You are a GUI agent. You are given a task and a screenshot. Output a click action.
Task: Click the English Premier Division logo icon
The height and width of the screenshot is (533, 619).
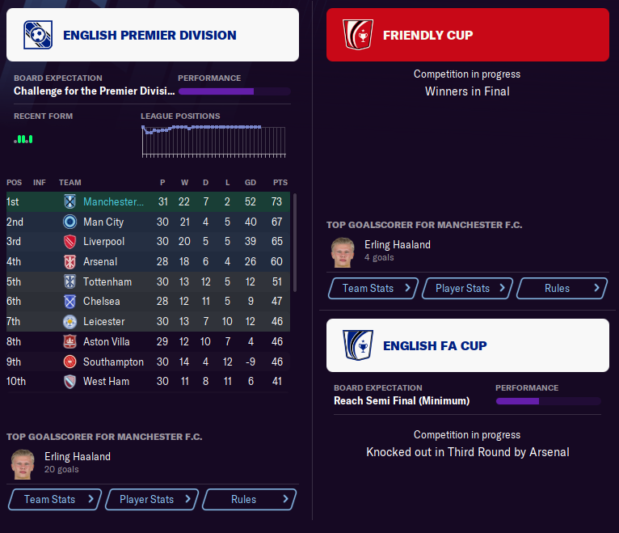pyautogui.click(x=35, y=35)
